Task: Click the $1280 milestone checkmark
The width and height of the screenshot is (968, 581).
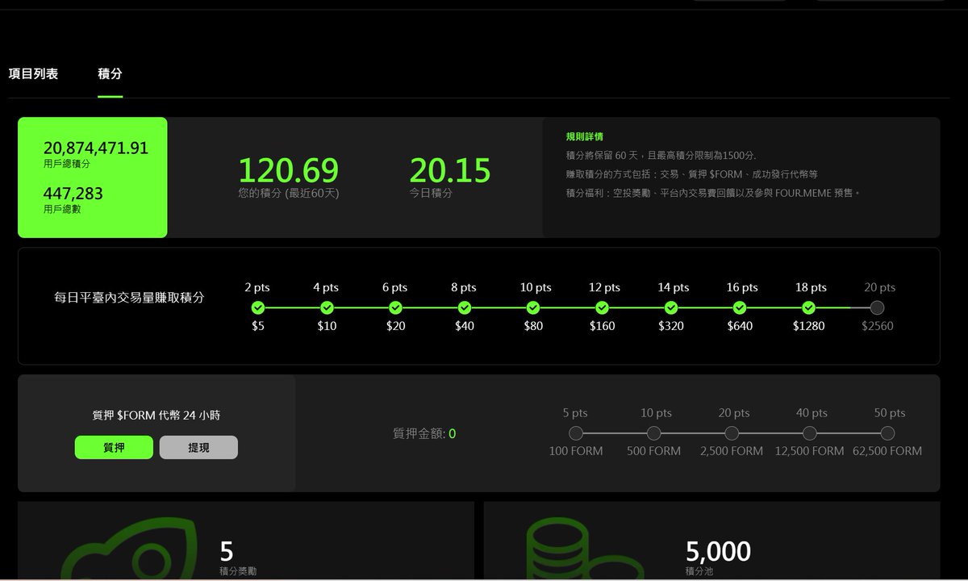Action: click(809, 307)
